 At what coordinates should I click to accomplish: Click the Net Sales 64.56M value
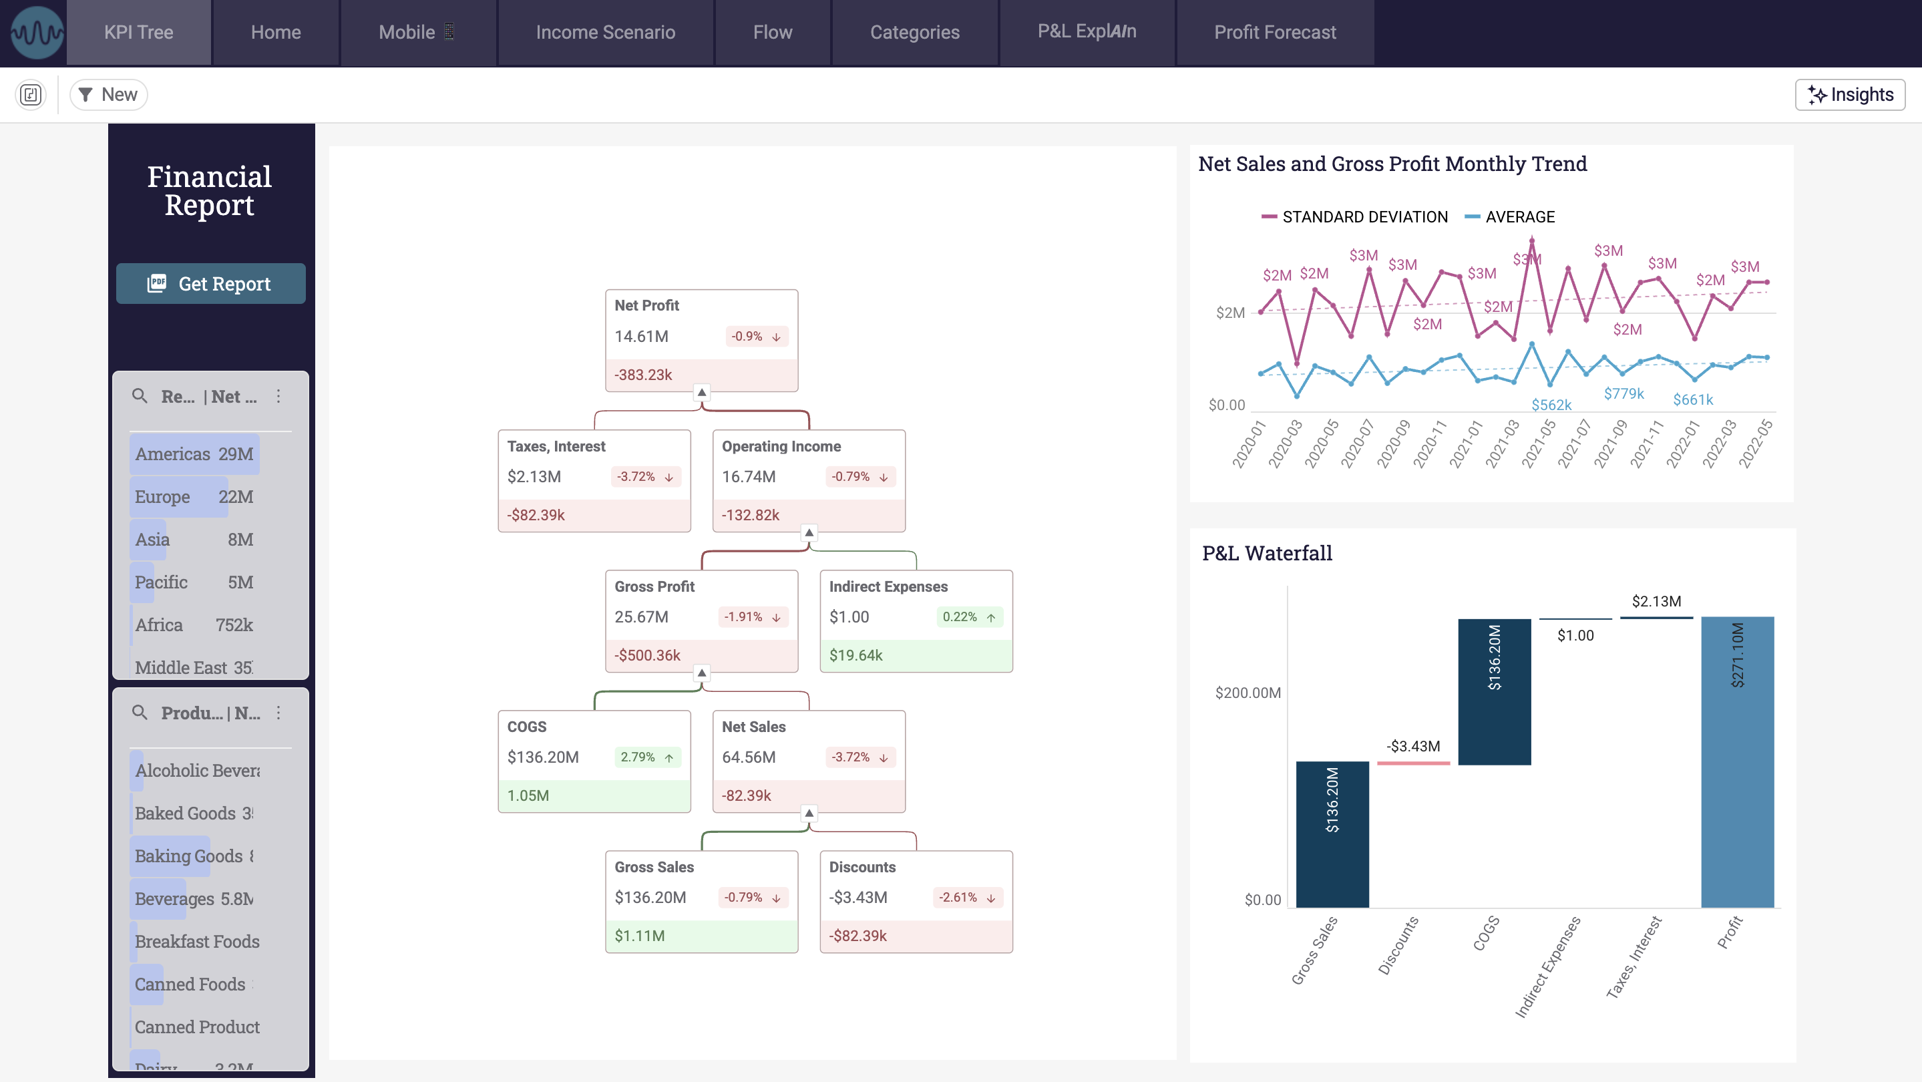pos(749,757)
